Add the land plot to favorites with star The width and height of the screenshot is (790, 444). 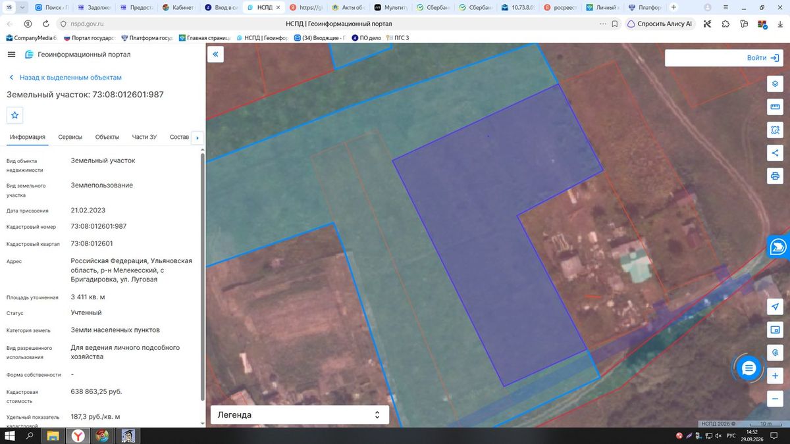coord(15,115)
